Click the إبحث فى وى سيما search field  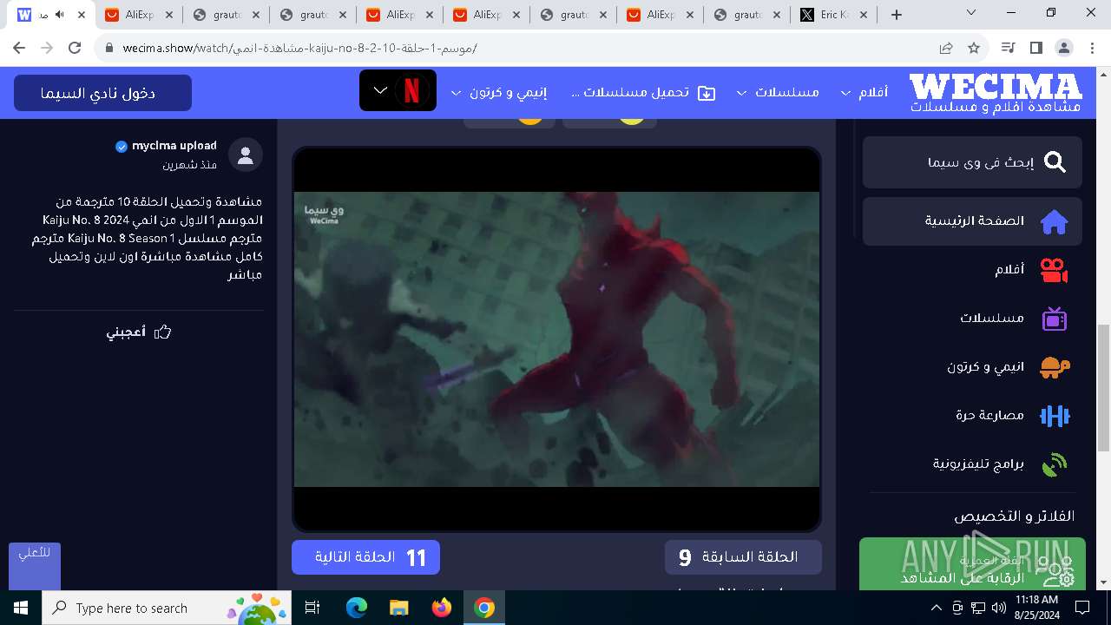point(972,162)
